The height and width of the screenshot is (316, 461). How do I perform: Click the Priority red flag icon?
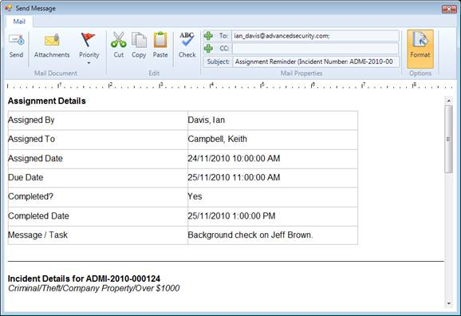pyautogui.click(x=88, y=40)
